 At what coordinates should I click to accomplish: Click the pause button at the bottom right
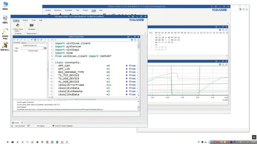tap(254, 137)
